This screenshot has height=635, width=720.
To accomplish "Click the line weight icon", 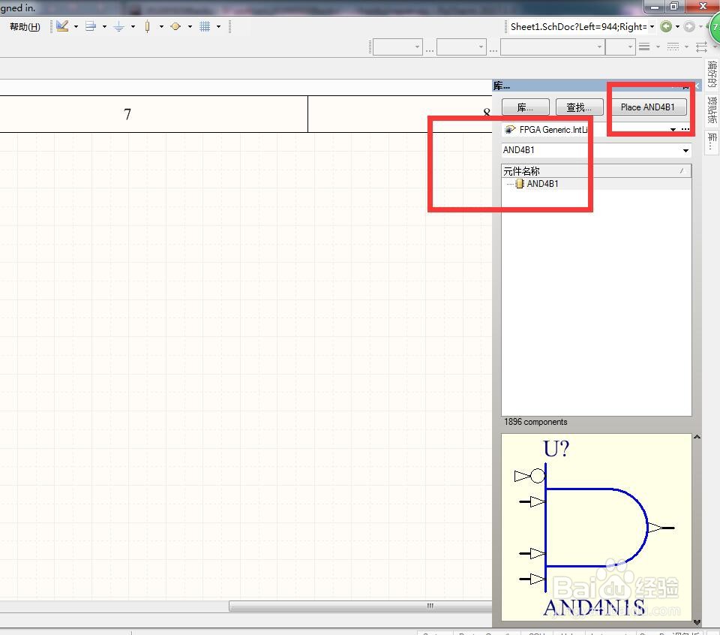I will [x=644, y=47].
